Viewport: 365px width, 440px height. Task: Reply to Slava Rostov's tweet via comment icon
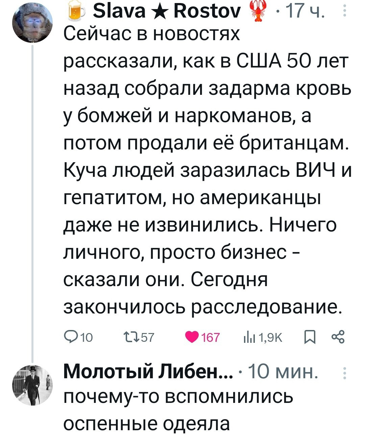tap(70, 337)
